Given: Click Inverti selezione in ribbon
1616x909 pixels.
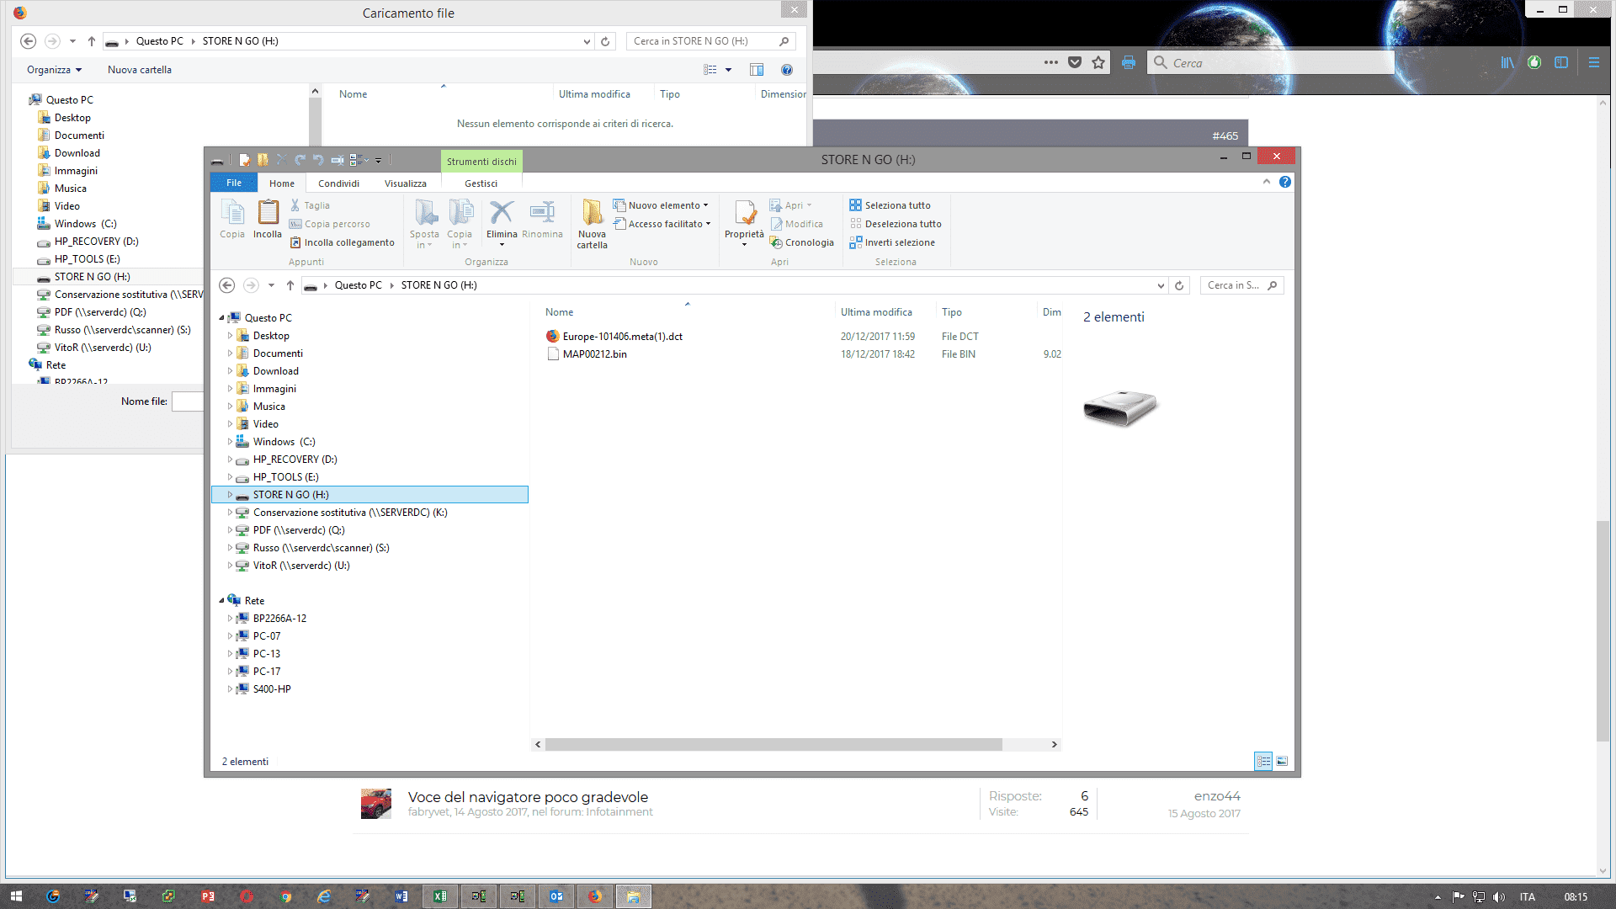Looking at the screenshot, I should 892,242.
